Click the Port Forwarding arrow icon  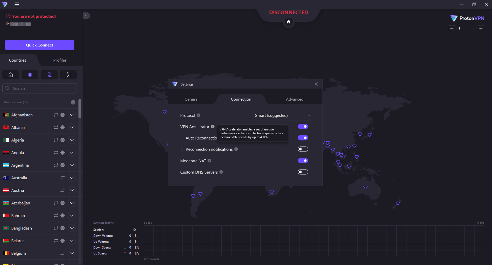pos(68,75)
